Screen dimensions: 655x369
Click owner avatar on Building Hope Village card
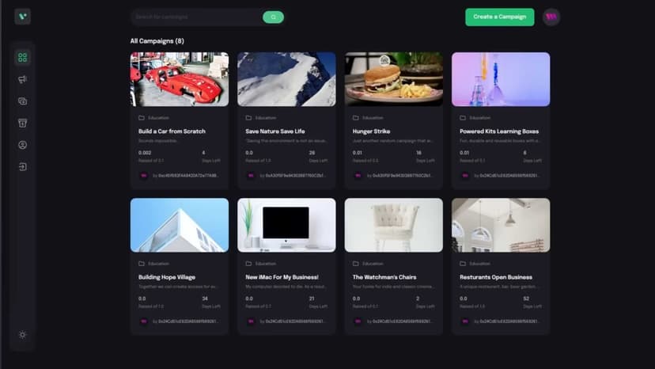pos(144,321)
